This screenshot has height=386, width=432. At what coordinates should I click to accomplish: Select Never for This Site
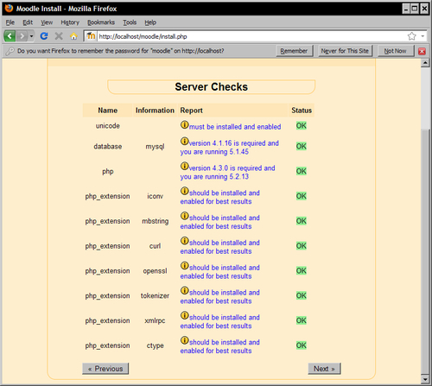click(x=345, y=51)
